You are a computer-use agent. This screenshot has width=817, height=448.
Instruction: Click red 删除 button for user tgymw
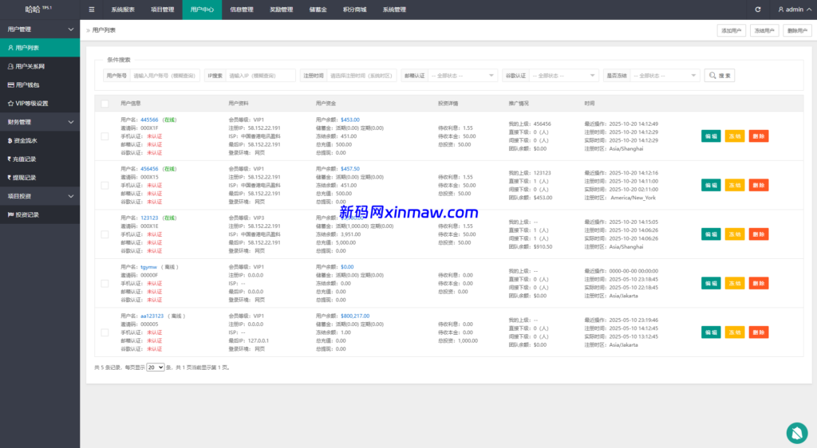[759, 284]
